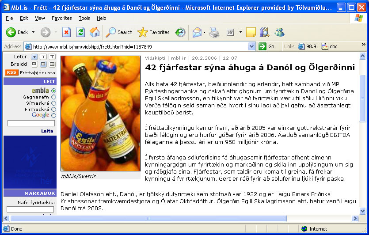Open the Search magnifier toolbar button
This screenshot has height=235, width=369.
[119, 32]
